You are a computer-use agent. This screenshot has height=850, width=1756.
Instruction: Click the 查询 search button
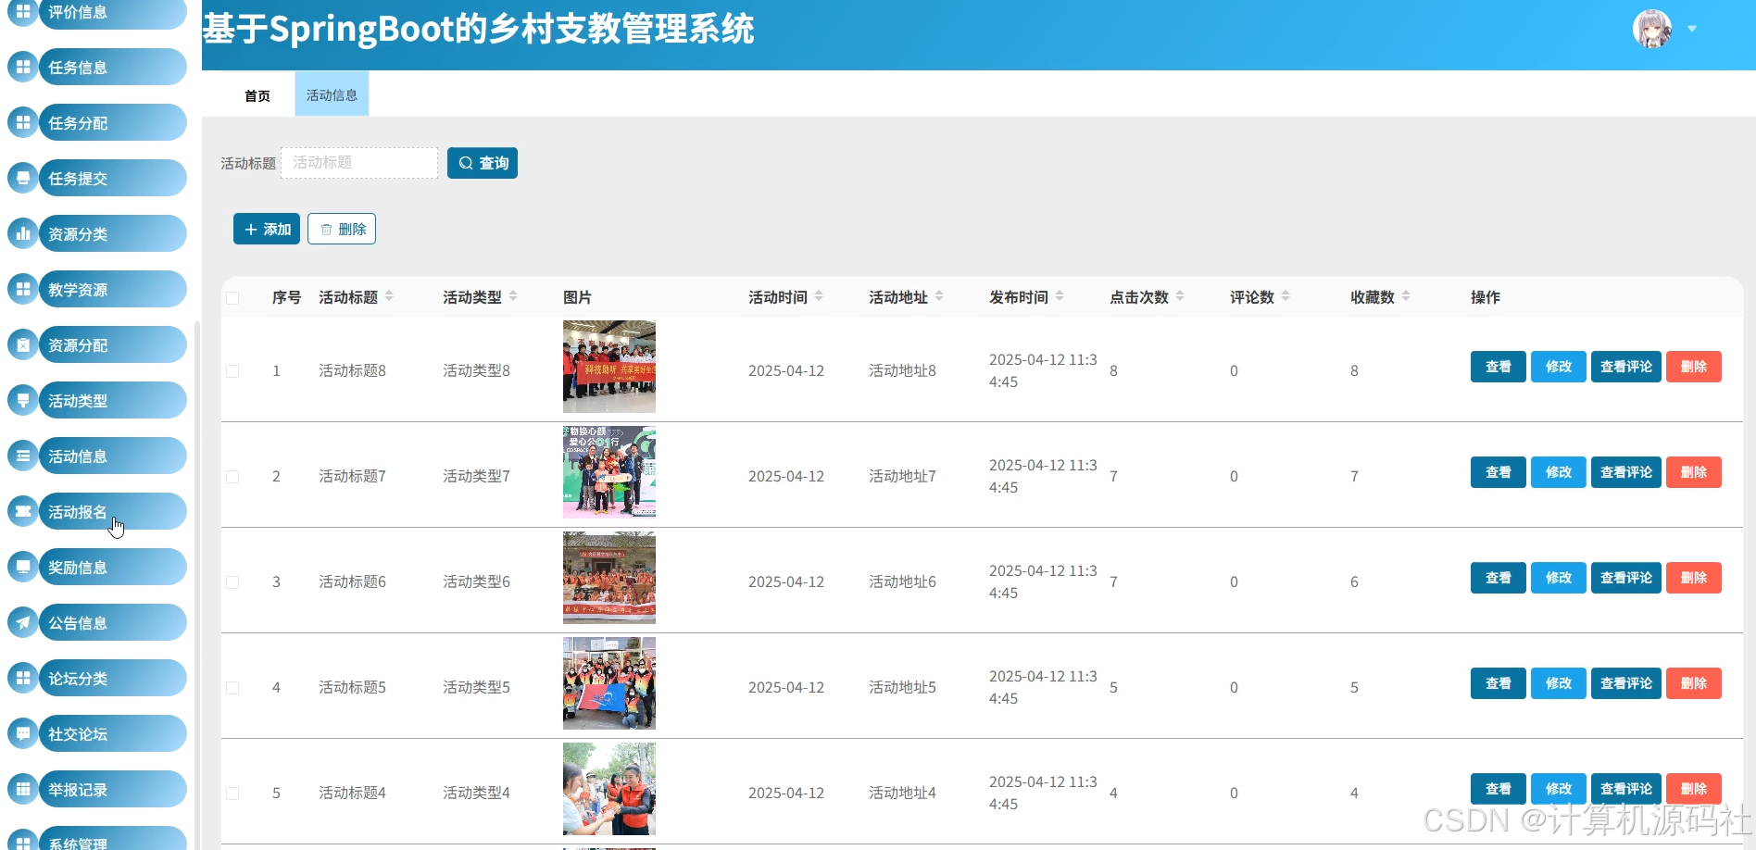(x=483, y=163)
